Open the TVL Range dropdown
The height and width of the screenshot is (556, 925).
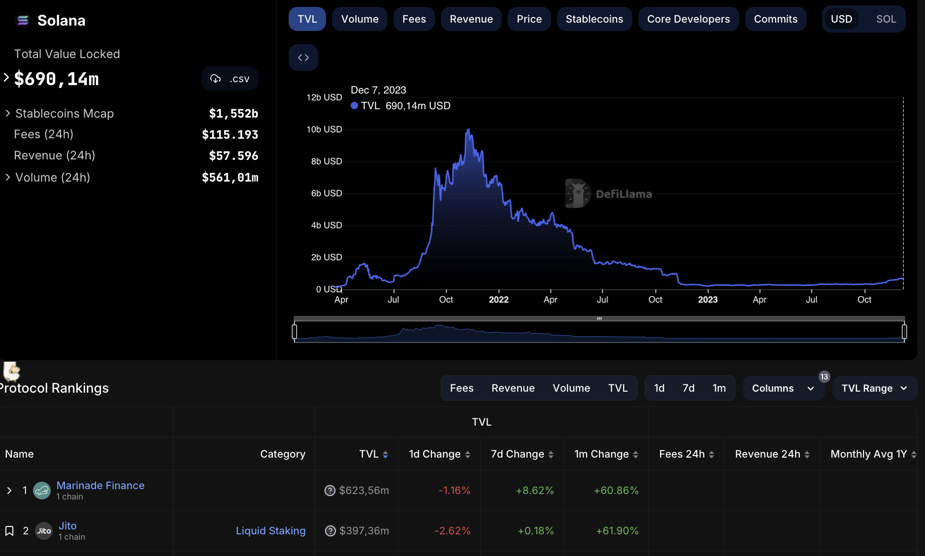point(875,388)
